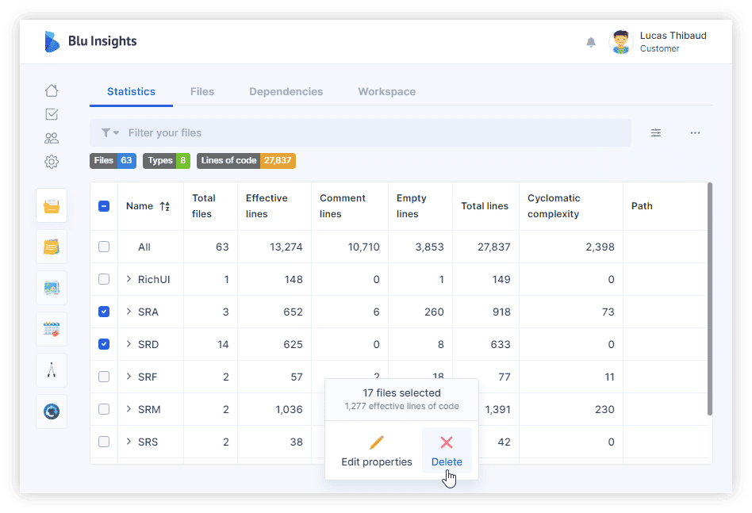Screen dimensions: 752x513
Task: Click Delete in the selection popup
Action: click(x=447, y=450)
